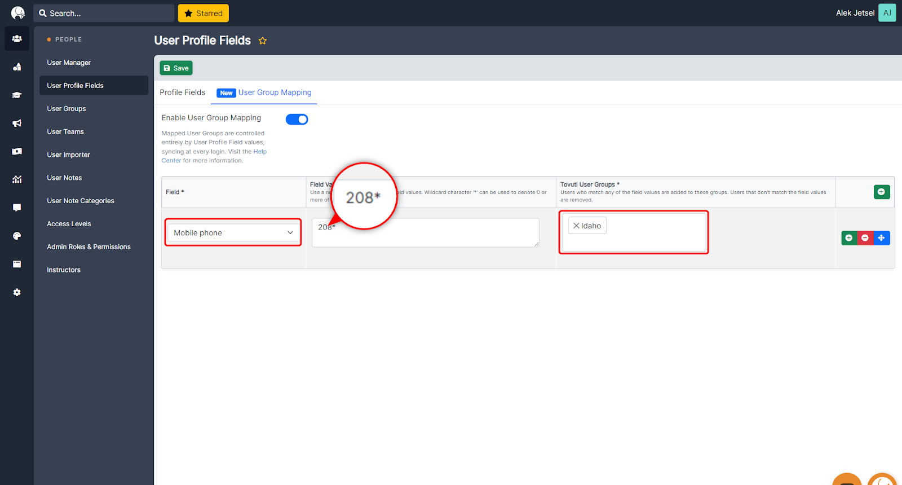Click the green add mapping button in header
Image resolution: width=902 pixels, height=485 pixels.
coord(882,192)
